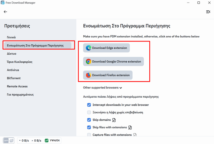The height and width of the screenshot is (144, 214).
Task: Enable Ξεκινήσει η λήψη χωρίς επιβεβαίωση checkbox
Action: coord(89,112)
